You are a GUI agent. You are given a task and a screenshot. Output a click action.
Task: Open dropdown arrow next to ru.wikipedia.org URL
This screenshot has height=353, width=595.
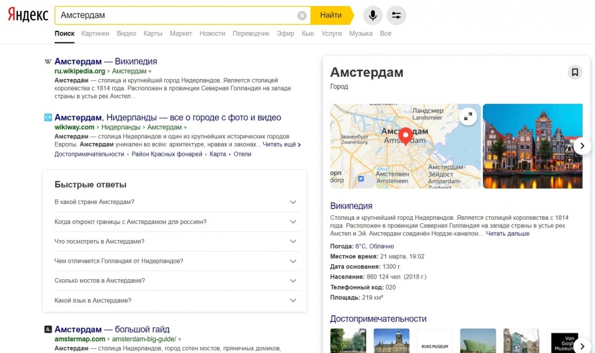150,72
